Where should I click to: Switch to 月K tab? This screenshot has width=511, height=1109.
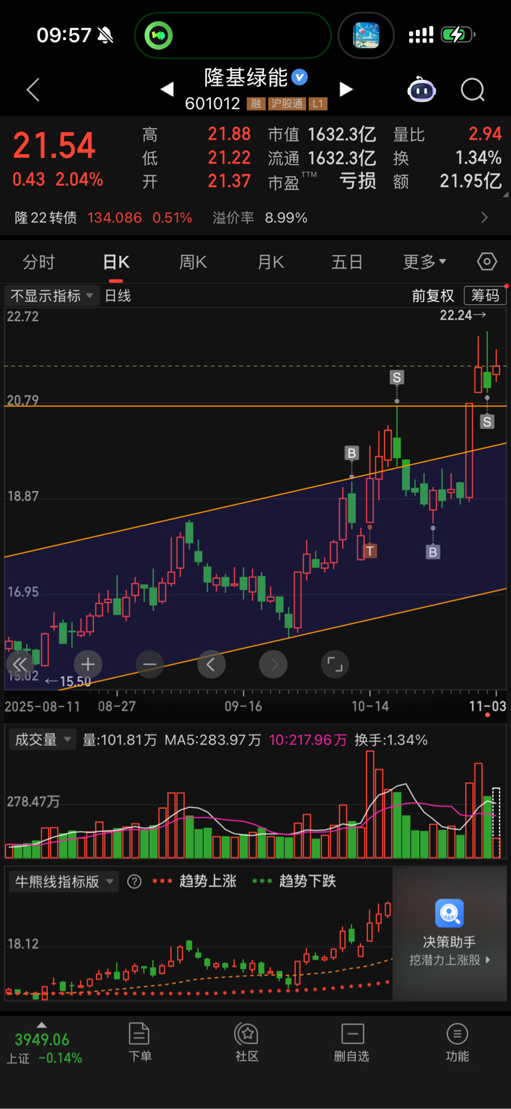coord(271,262)
